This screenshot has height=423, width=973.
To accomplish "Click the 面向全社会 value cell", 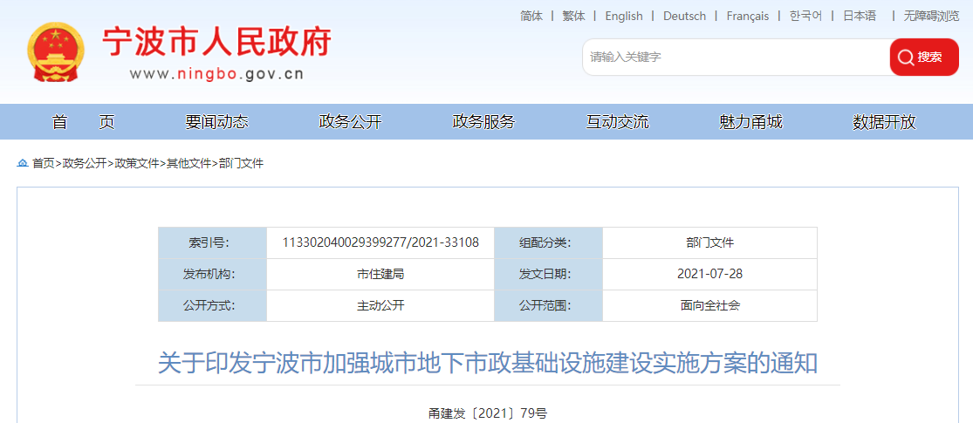I will 709,305.
